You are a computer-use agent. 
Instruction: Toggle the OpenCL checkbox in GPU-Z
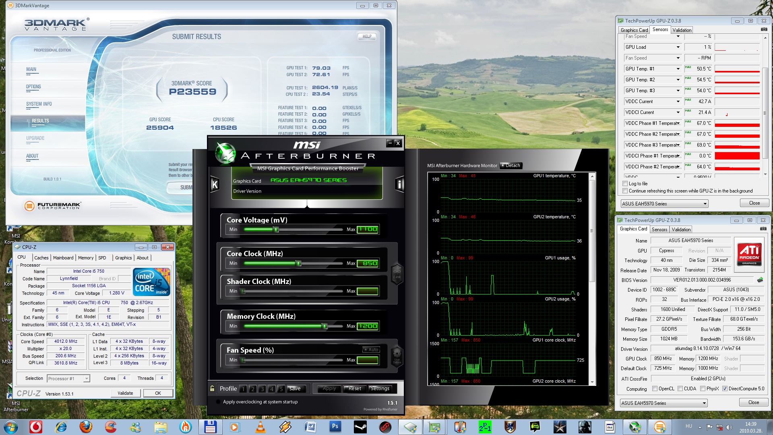coord(655,389)
